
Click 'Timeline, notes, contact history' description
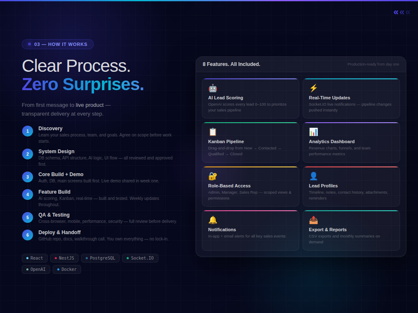pos(349,195)
